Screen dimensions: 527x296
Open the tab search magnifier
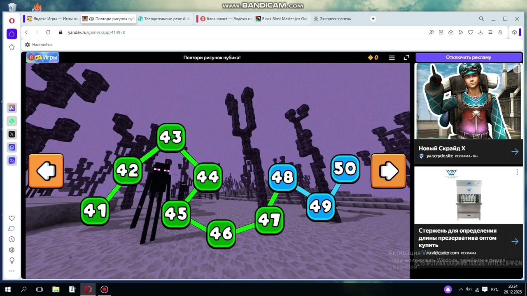481,18
